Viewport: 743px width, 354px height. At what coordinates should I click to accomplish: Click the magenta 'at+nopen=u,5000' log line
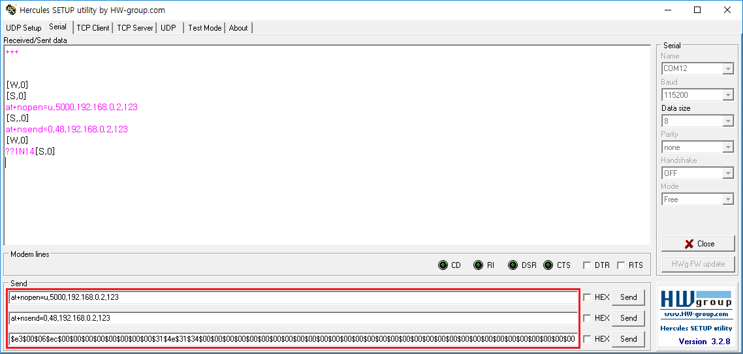pyautogui.click(x=72, y=108)
